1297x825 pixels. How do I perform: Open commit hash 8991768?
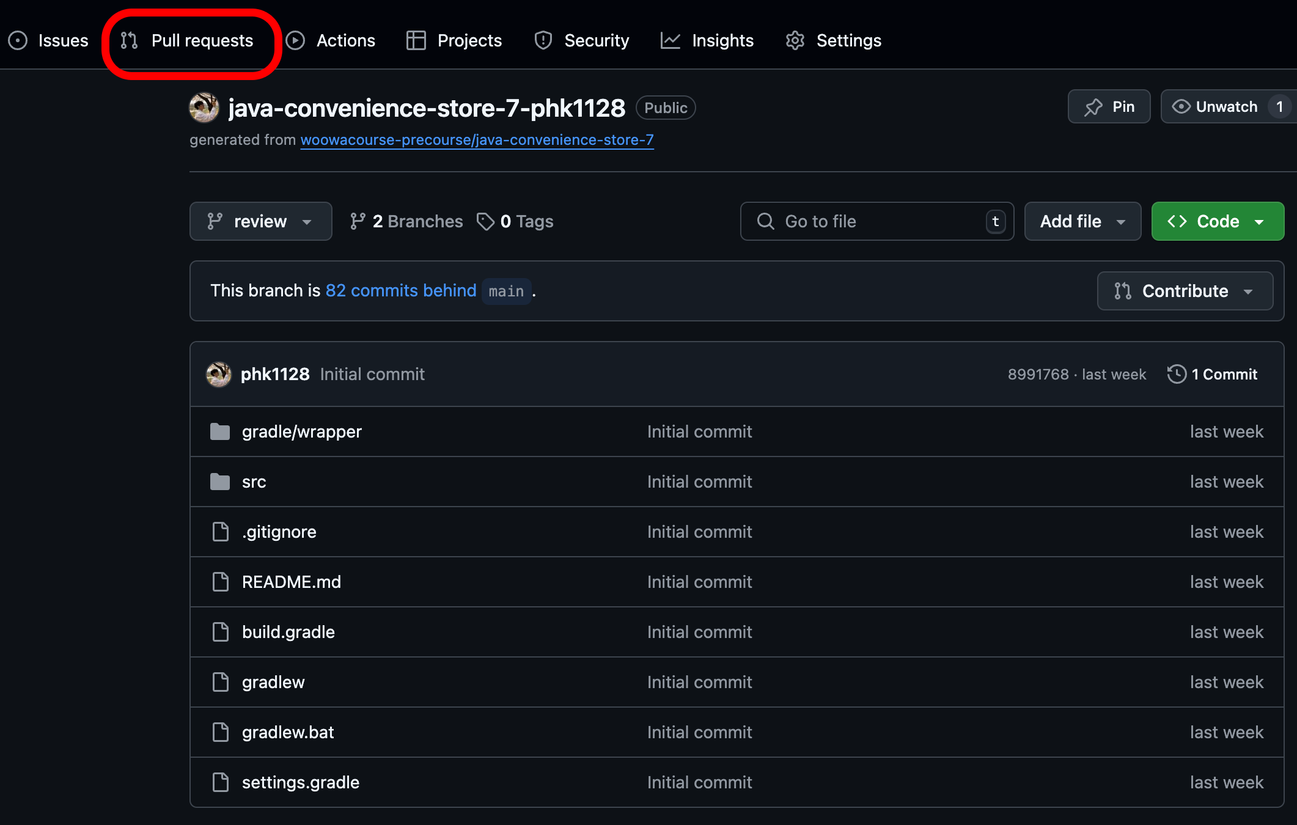click(x=1038, y=374)
